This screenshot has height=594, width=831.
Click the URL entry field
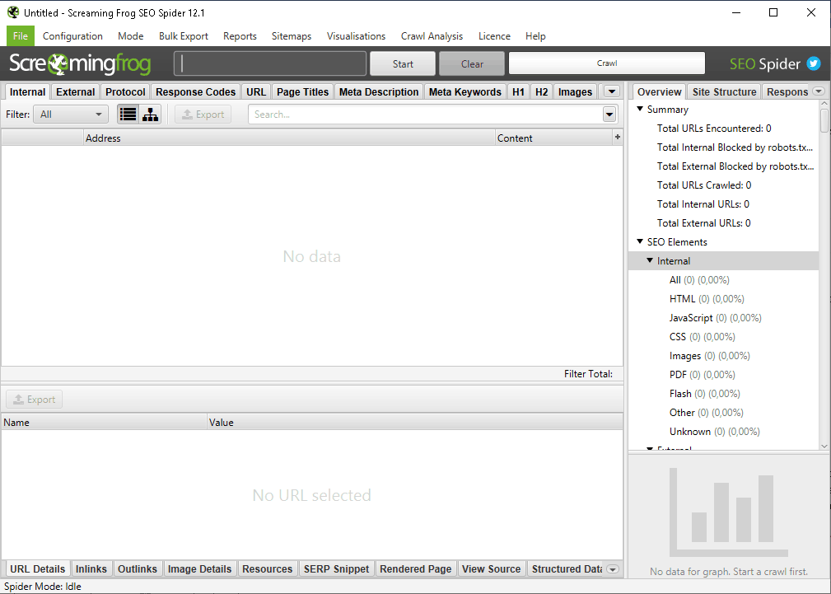pyautogui.click(x=270, y=63)
